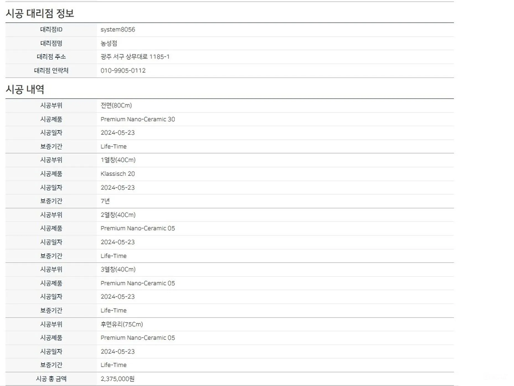Click the 시공 내역 heading
514x386 pixels.
tap(25, 89)
